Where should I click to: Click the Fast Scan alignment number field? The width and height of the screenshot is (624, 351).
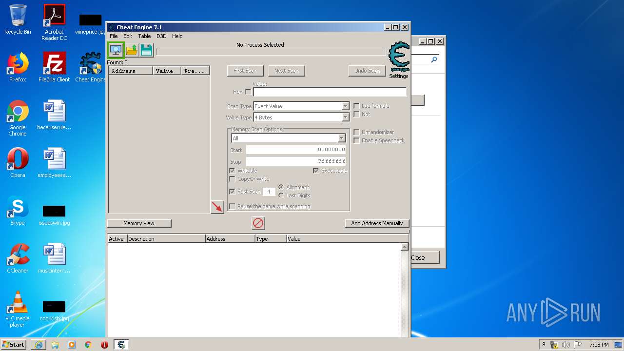pyautogui.click(x=269, y=192)
